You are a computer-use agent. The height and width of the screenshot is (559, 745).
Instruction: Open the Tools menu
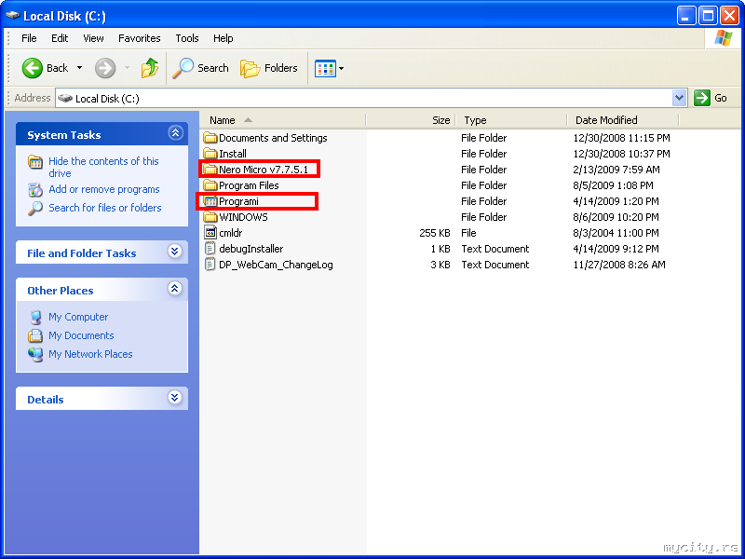[x=187, y=38]
